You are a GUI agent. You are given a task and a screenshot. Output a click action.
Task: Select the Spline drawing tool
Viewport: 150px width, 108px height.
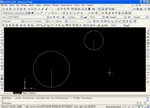tap(2, 56)
